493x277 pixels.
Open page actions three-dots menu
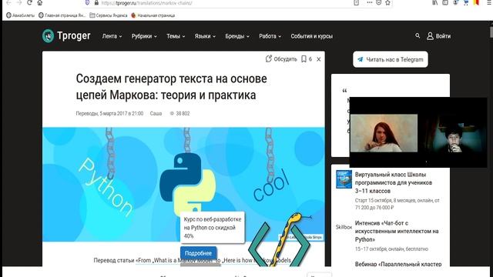coord(370,2)
